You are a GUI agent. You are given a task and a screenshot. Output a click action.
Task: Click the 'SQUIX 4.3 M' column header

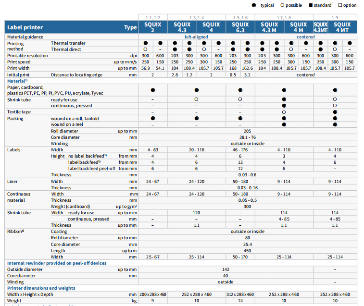pyautogui.click(x=269, y=27)
